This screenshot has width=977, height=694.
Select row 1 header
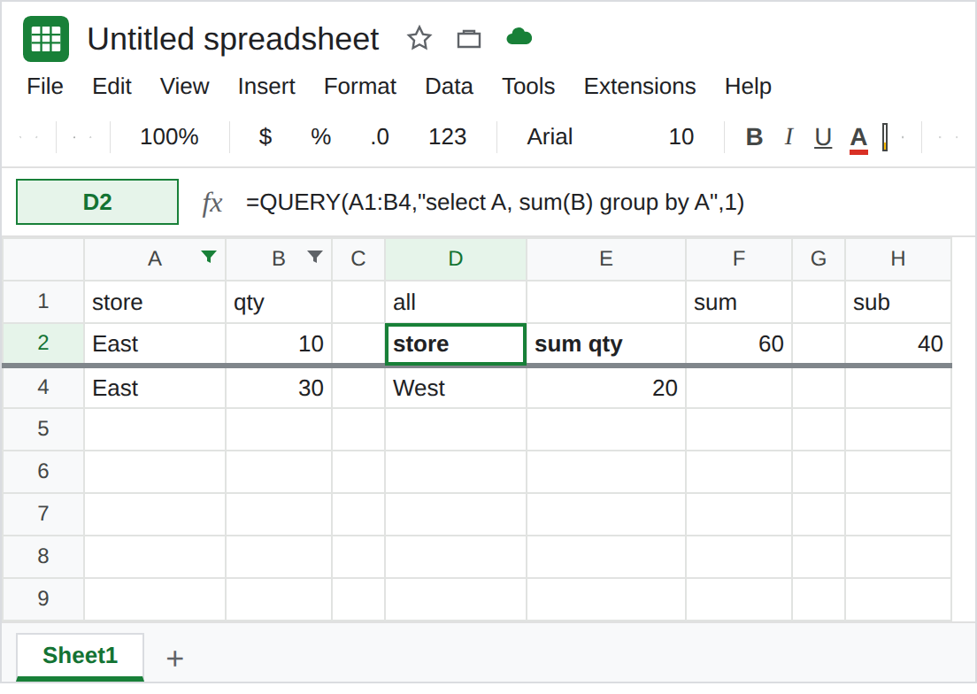click(x=43, y=302)
